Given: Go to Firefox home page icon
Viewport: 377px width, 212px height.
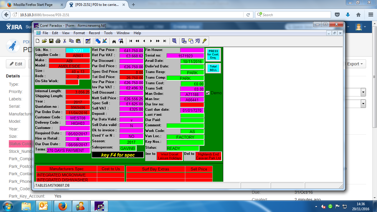Looking at the screenshot, I should tap(358, 15).
